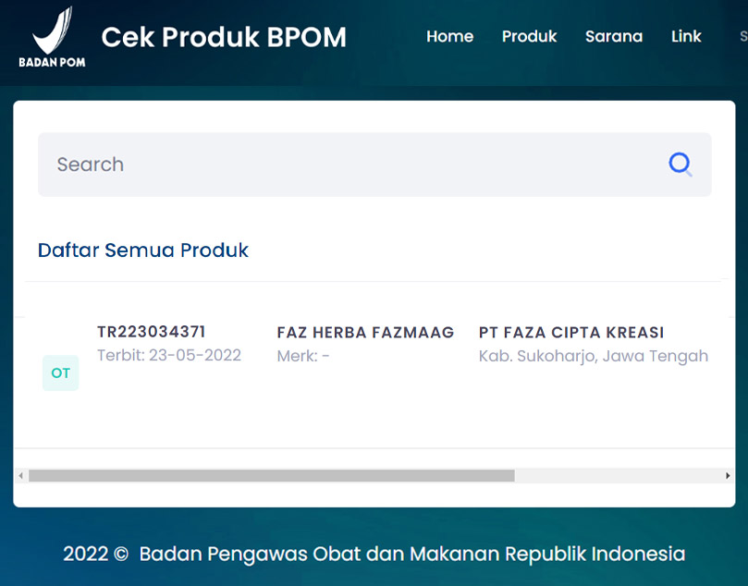Image resolution: width=748 pixels, height=586 pixels.
Task: Select product name FAZ HERBA FAZMAAG
Action: (x=365, y=333)
